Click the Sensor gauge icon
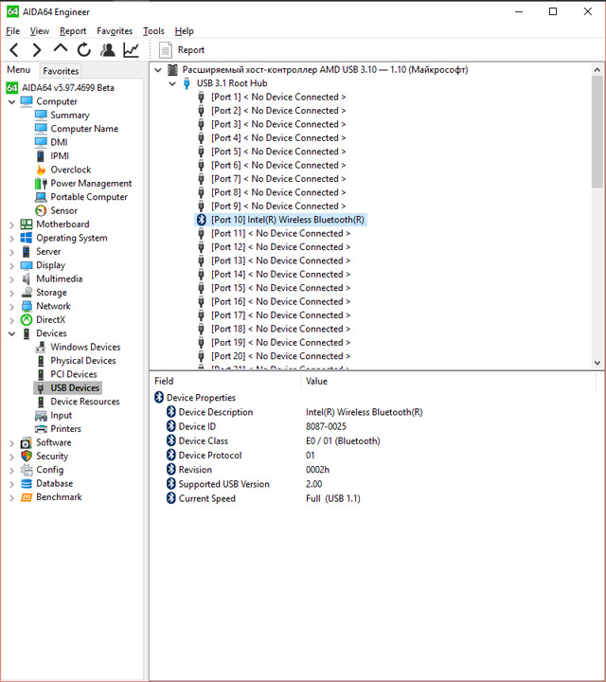606x682 pixels. tap(41, 210)
